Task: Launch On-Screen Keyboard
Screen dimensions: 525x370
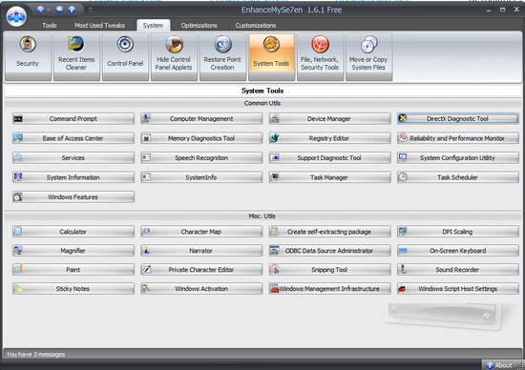Action: [x=458, y=251]
